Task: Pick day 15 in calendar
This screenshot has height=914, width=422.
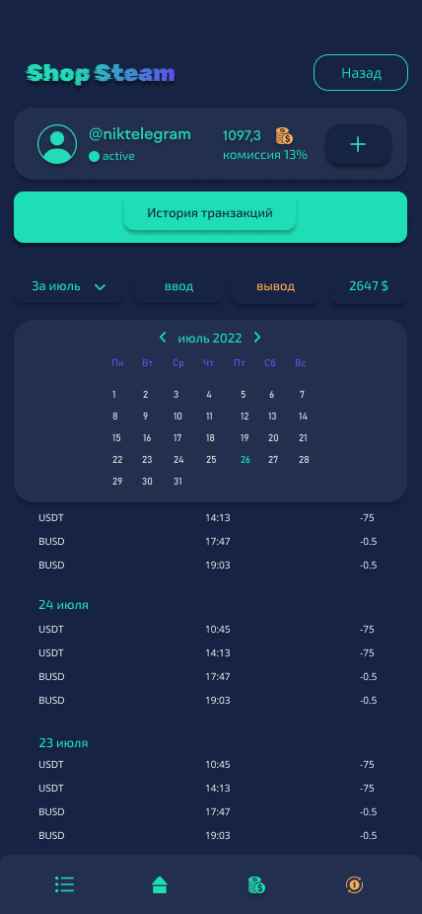Action: 116,438
